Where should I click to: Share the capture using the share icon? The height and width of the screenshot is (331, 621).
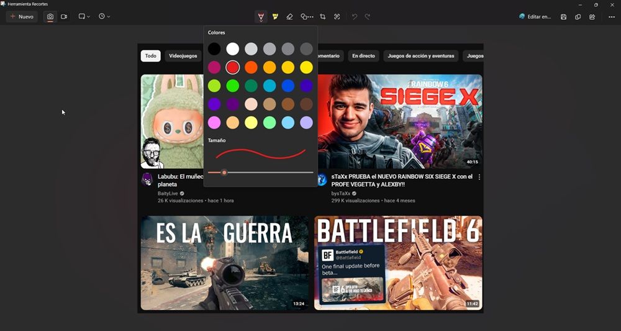tap(592, 17)
